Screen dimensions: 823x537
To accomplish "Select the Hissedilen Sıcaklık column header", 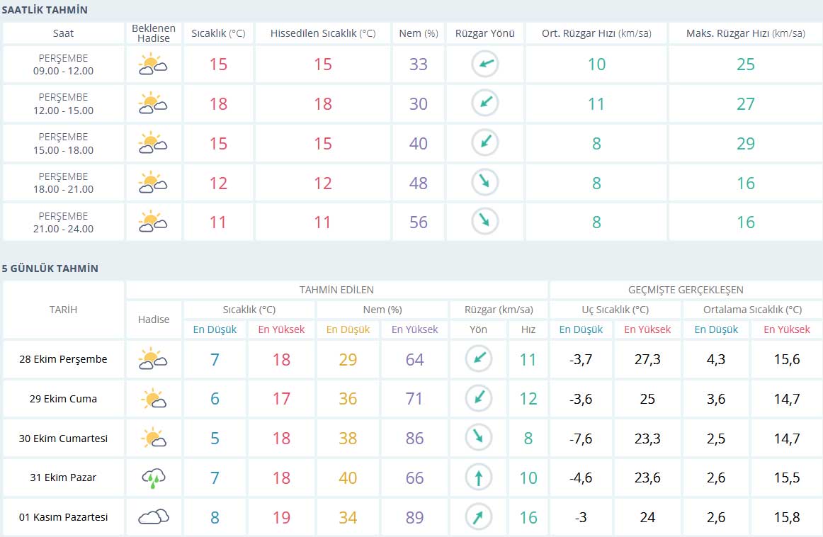I will 322,33.
